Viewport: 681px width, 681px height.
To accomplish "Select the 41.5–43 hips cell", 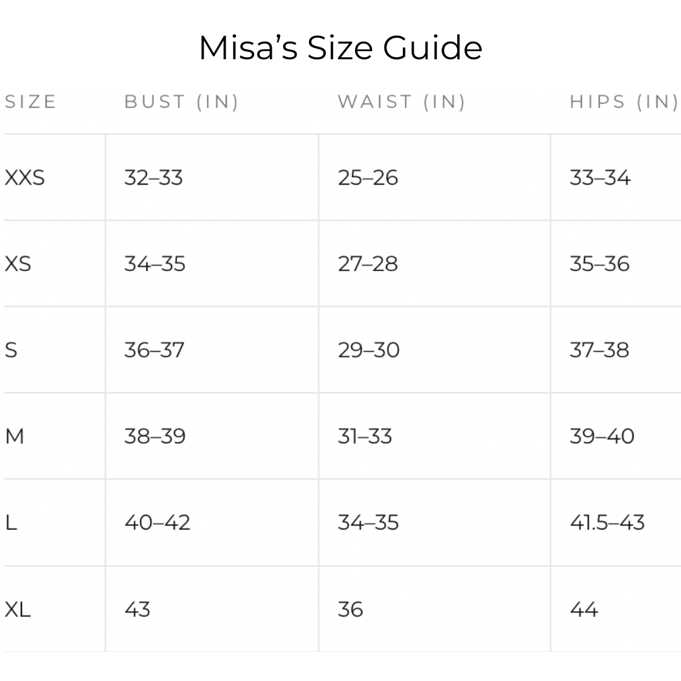I will click(607, 523).
